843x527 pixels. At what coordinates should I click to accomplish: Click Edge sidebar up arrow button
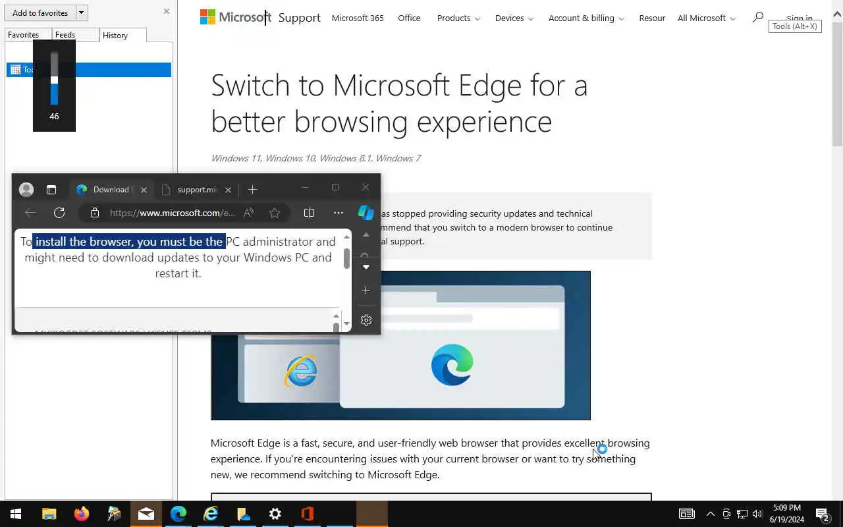point(366,235)
